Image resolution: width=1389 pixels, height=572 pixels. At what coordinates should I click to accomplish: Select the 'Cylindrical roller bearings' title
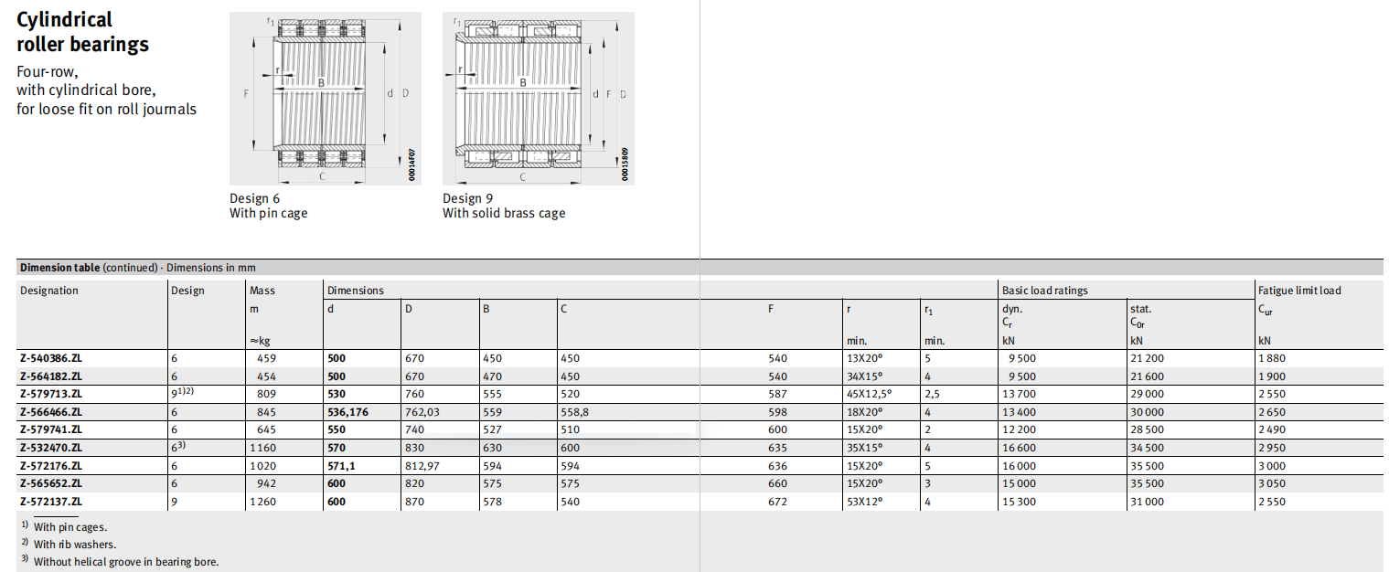(x=82, y=32)
